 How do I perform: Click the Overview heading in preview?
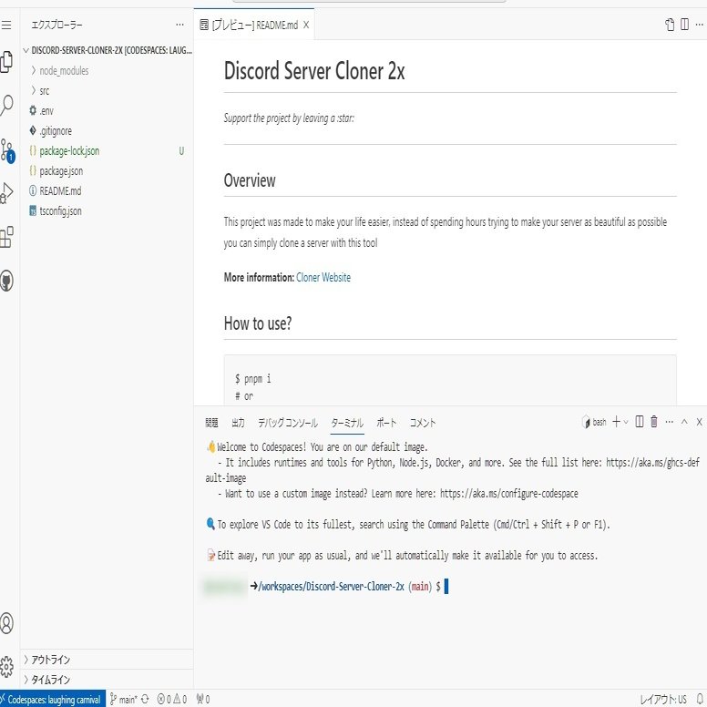click(250, 180)
